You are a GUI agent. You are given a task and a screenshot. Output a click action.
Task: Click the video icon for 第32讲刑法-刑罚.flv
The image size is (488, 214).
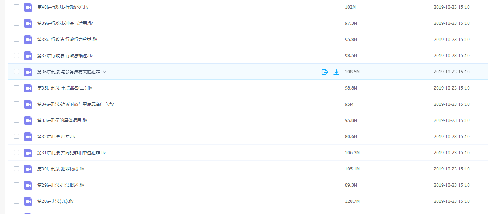[x=28, y=137]
